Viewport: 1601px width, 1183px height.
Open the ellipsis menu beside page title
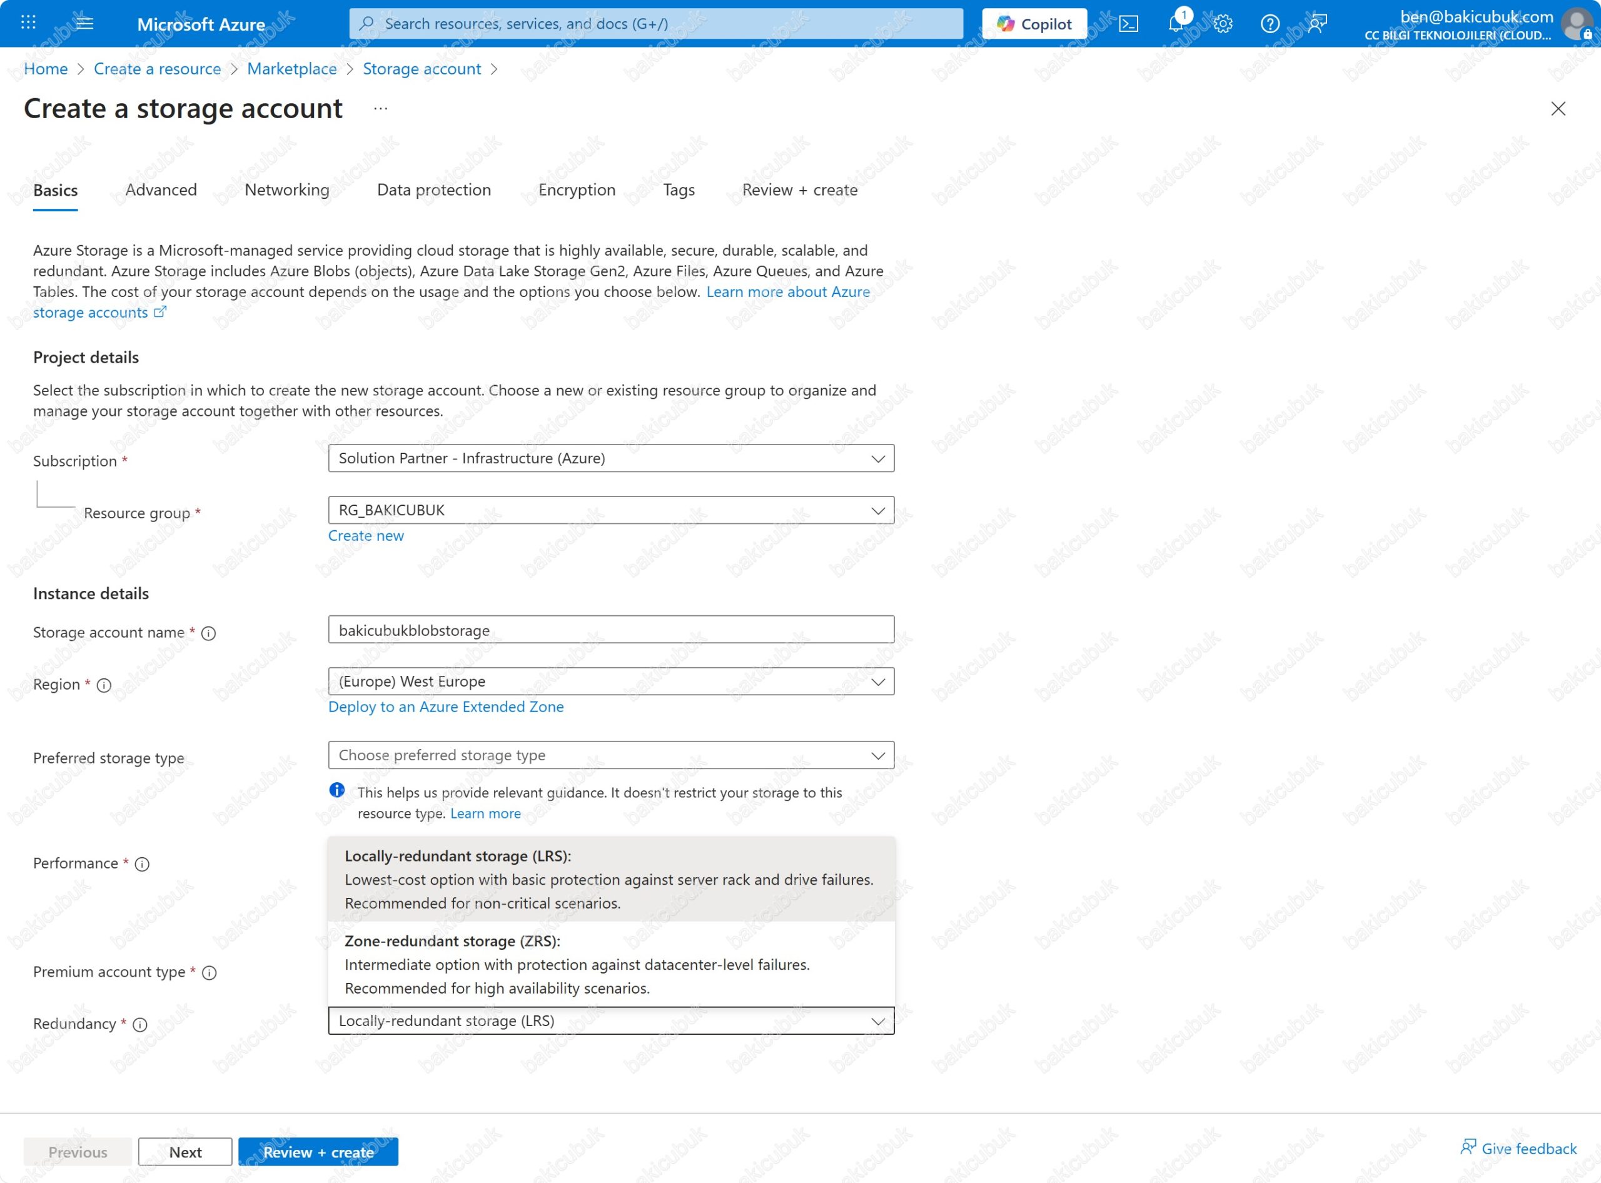tap(380, 109)
